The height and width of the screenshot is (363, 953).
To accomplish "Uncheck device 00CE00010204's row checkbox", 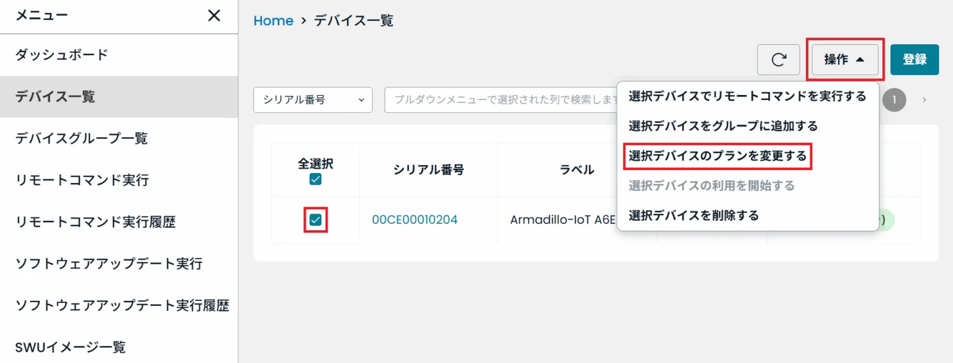I will click(316, 220).
